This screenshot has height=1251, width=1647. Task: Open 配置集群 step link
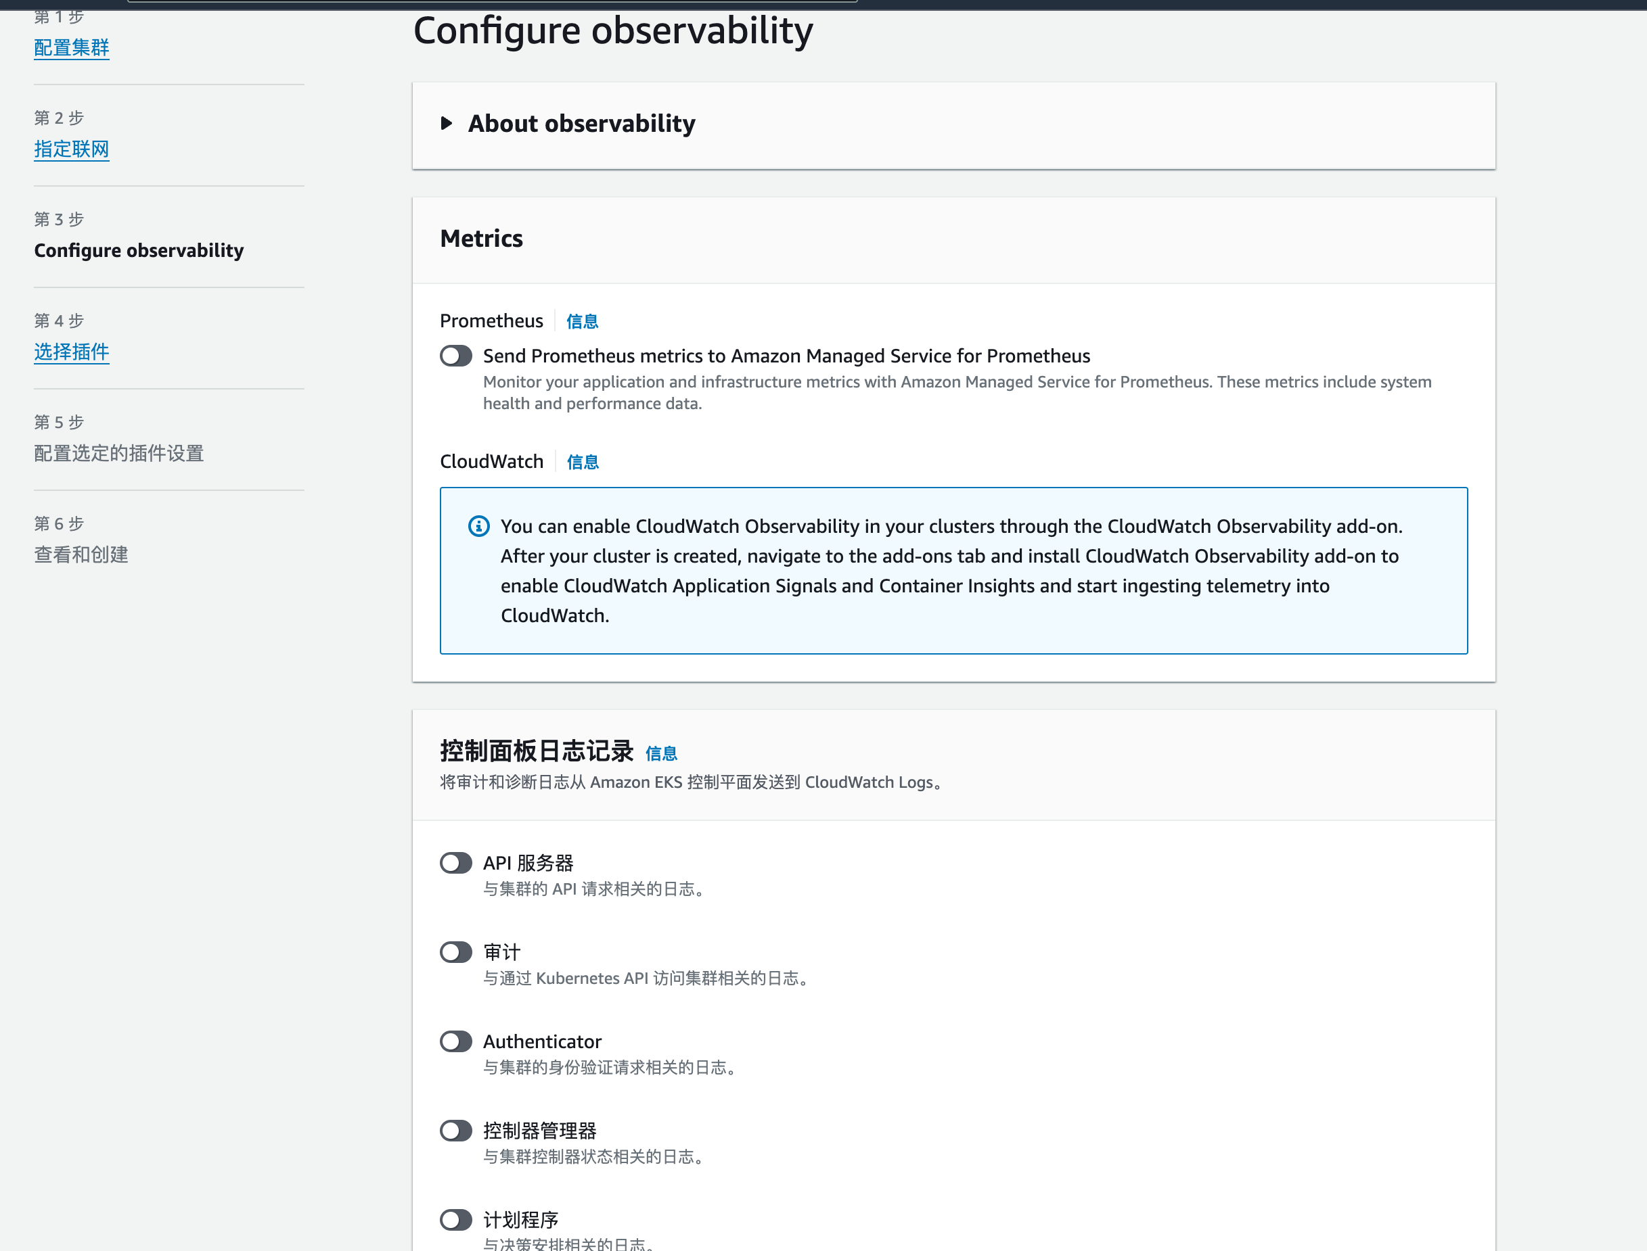(72, 47)
